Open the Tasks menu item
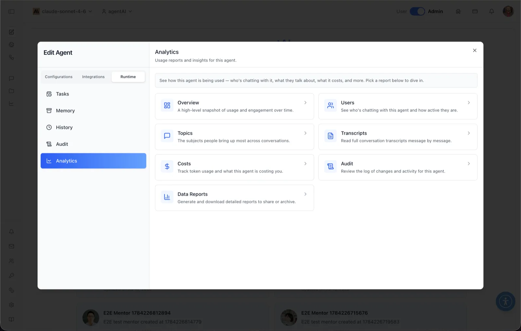The width and height of the screenshot is (521, 331). pyautogui.click(x=93, y=94)
